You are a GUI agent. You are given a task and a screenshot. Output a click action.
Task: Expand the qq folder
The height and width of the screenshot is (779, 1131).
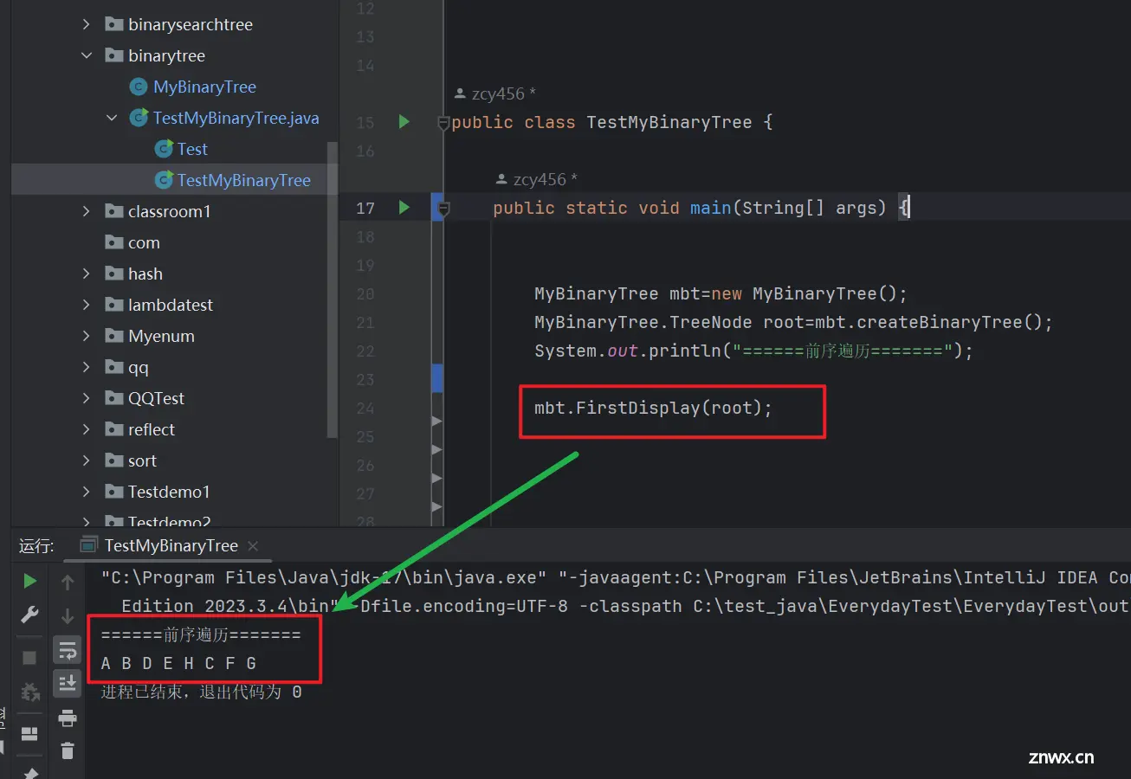(x=86, y=367)
